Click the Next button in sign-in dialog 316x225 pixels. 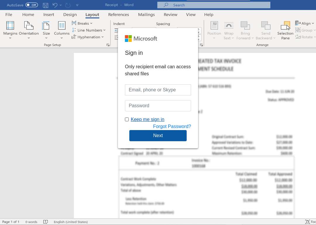[158, 136]
